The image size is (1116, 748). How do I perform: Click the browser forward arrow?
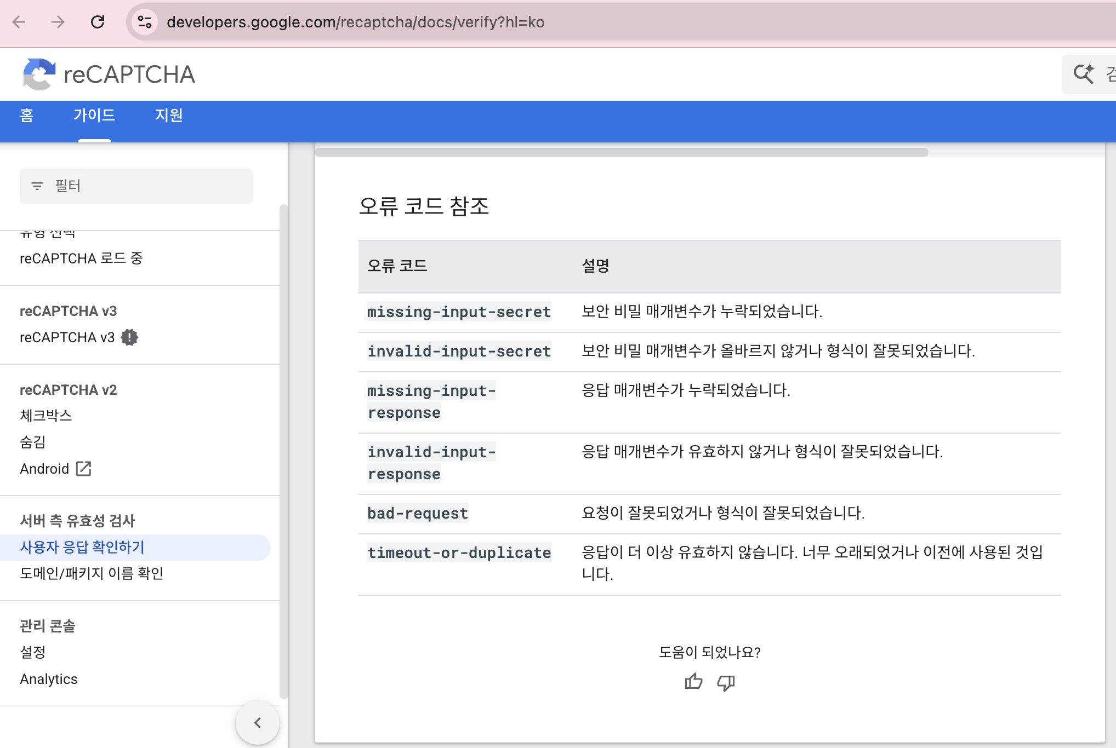58,22
